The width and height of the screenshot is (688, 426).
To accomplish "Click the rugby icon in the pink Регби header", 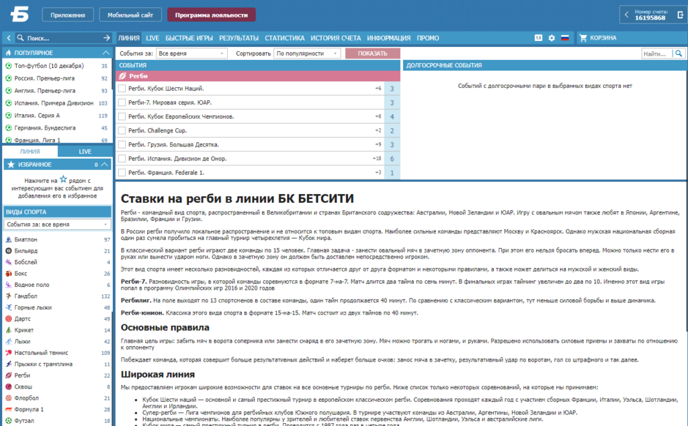I will [x=123, y=76].
